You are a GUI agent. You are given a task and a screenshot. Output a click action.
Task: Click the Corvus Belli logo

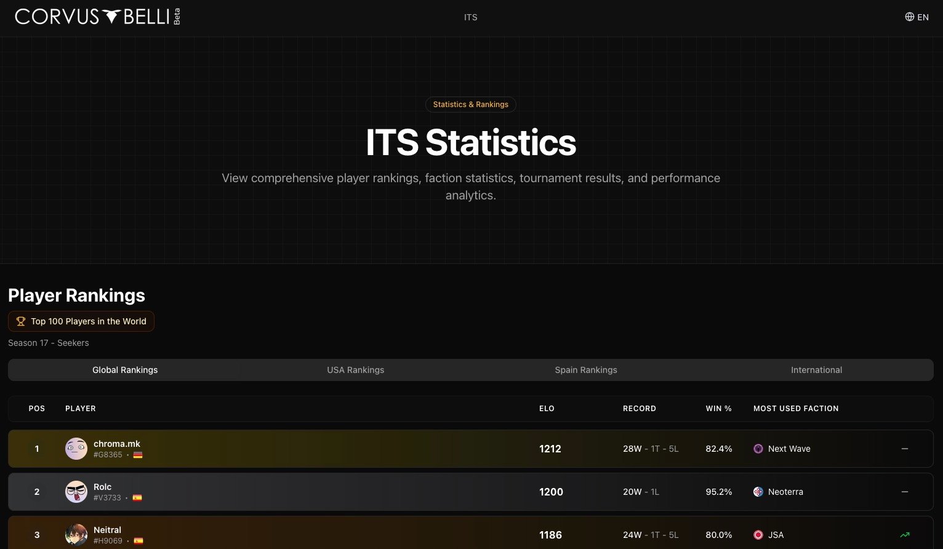pos(92,17)
